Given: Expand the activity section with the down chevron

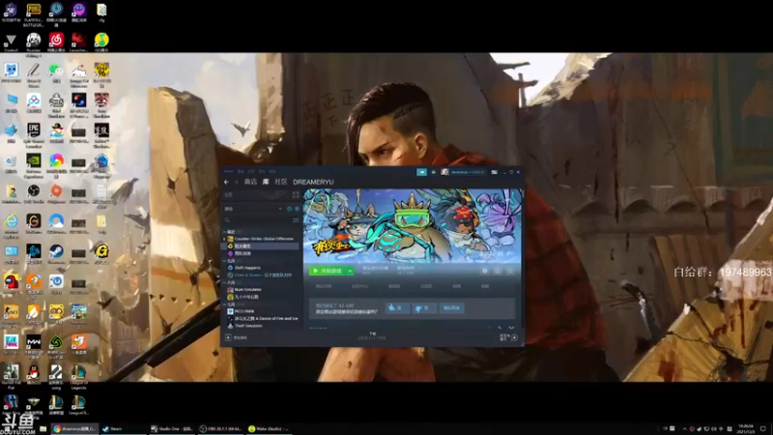Looking at the screenshot, I should pyautogui.click(x=512, y=328).
